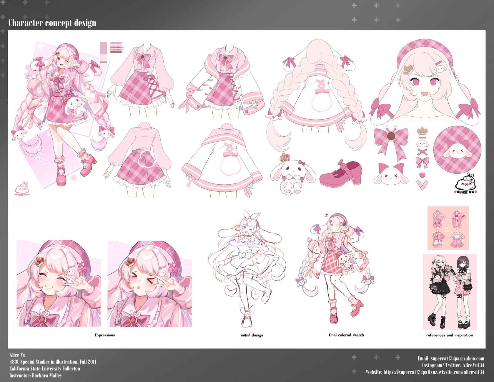Select the large plaid bow with gem
Image resolution: width=494 pixels, height=382 pixels.
coord(391,141)
